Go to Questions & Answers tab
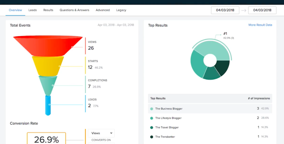284x144 pixels. coord(74,10)
